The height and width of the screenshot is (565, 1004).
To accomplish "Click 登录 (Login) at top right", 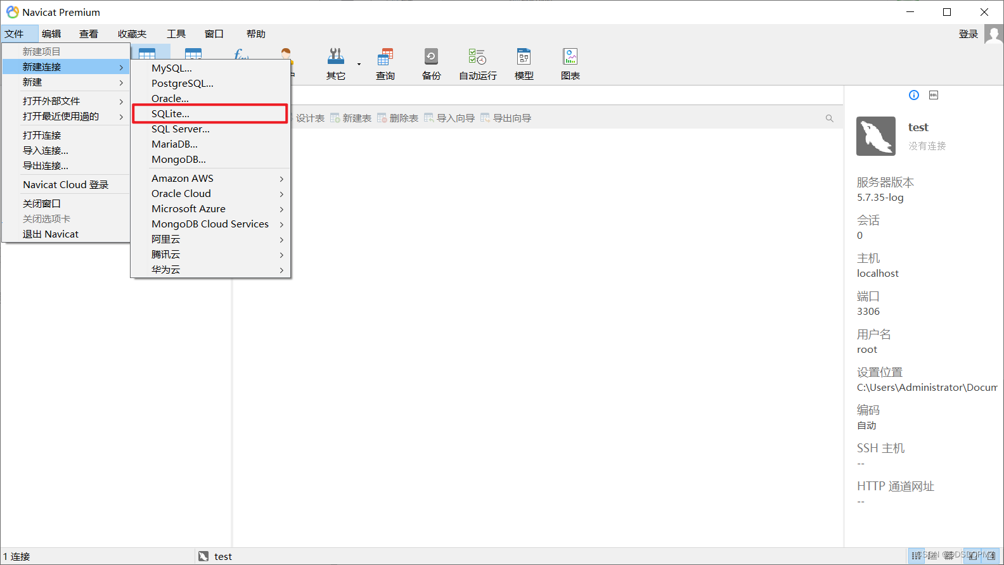I will (969, 34).
